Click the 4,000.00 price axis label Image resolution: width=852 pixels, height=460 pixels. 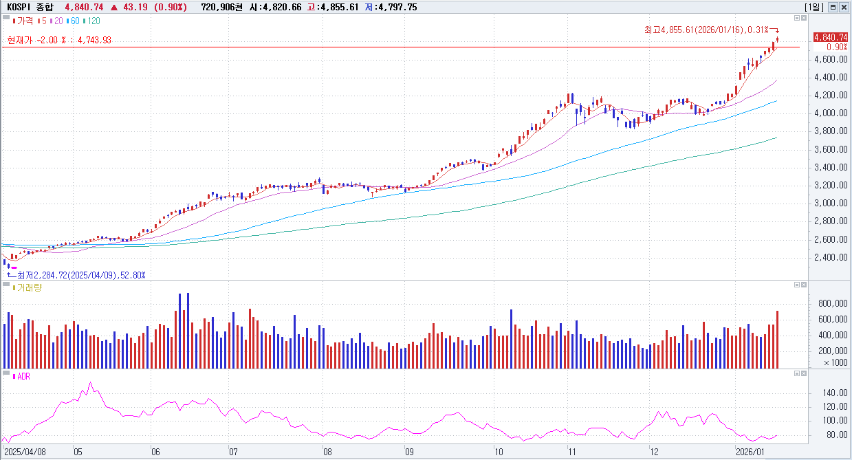click(829, 113)
